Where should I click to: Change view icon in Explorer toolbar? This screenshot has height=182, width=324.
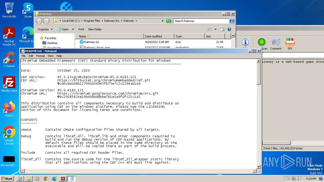(209, 29)
